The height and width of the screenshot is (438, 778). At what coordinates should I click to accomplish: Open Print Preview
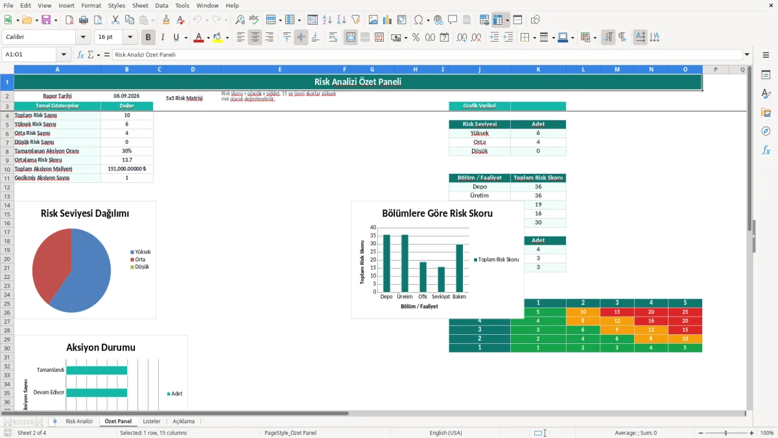pos(98,20)
